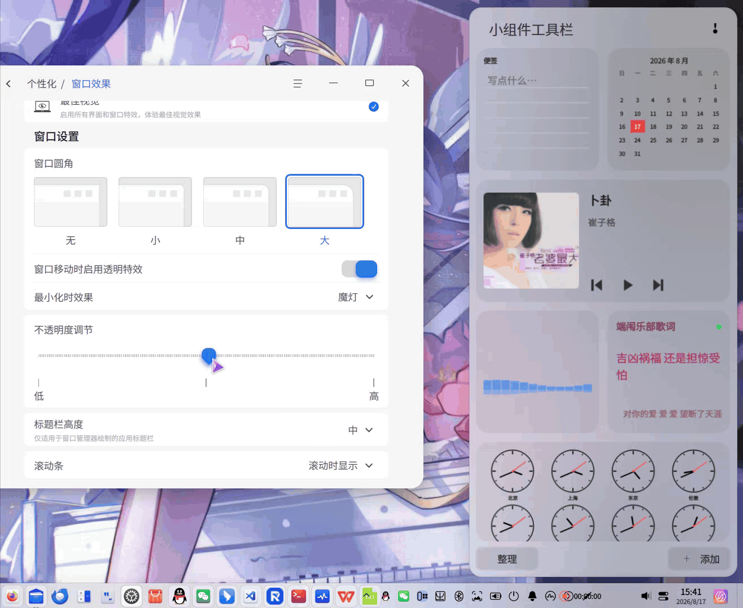This screenshot has height=608, width=743.
Task: Open Control Center gear icon in dock
Action: 132,596
